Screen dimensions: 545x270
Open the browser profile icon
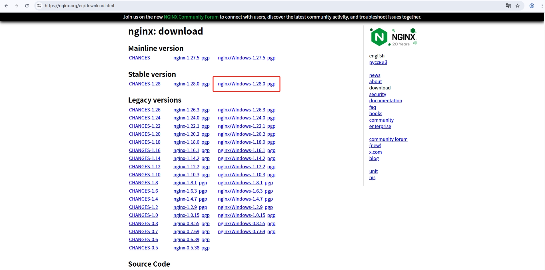pos(532,6)
